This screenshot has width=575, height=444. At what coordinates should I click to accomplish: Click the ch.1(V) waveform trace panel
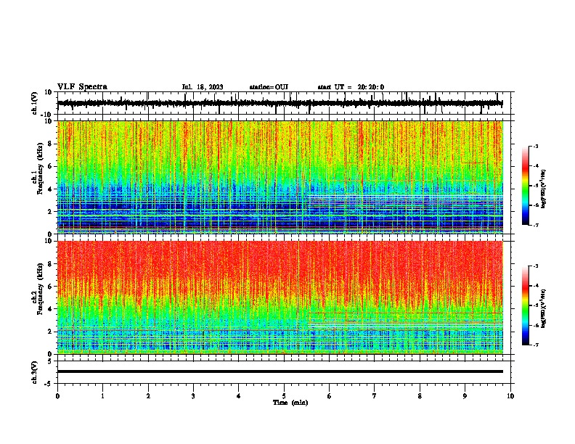[x=285, y=103]
